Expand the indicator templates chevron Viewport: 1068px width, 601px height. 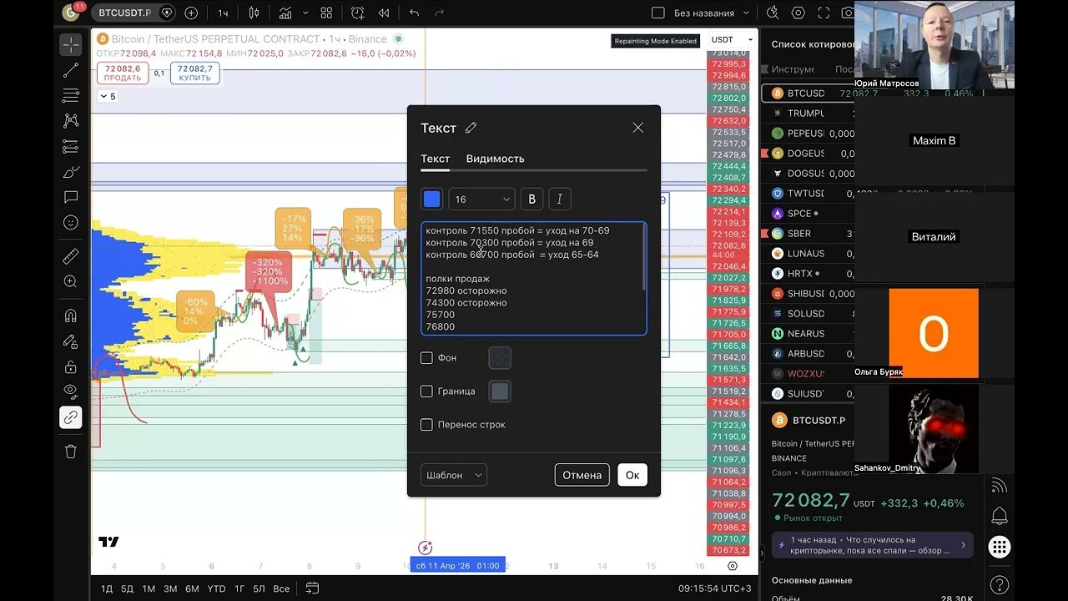(x=305, y=13)
